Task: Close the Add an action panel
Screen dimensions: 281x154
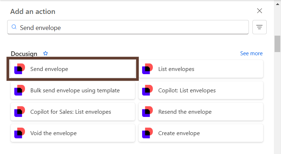Action: [x=260, y=11]
